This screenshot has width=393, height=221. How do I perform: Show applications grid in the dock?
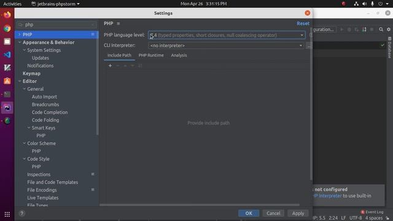coord(7,214)
